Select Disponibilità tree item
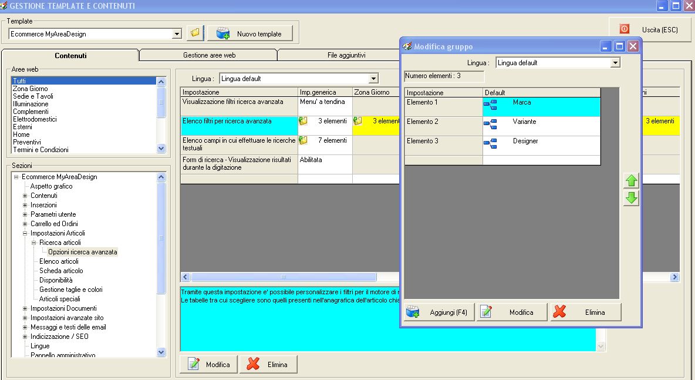695x380 pixels. click(x=56, y=280)
